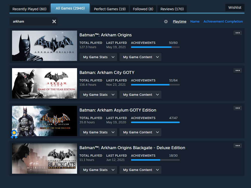Expand My Game Stats for Arkham Origins Blackgate

[x=98, y=170]
